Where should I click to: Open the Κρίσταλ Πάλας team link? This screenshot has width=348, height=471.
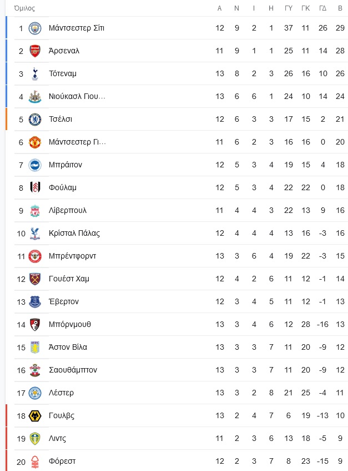74,233
